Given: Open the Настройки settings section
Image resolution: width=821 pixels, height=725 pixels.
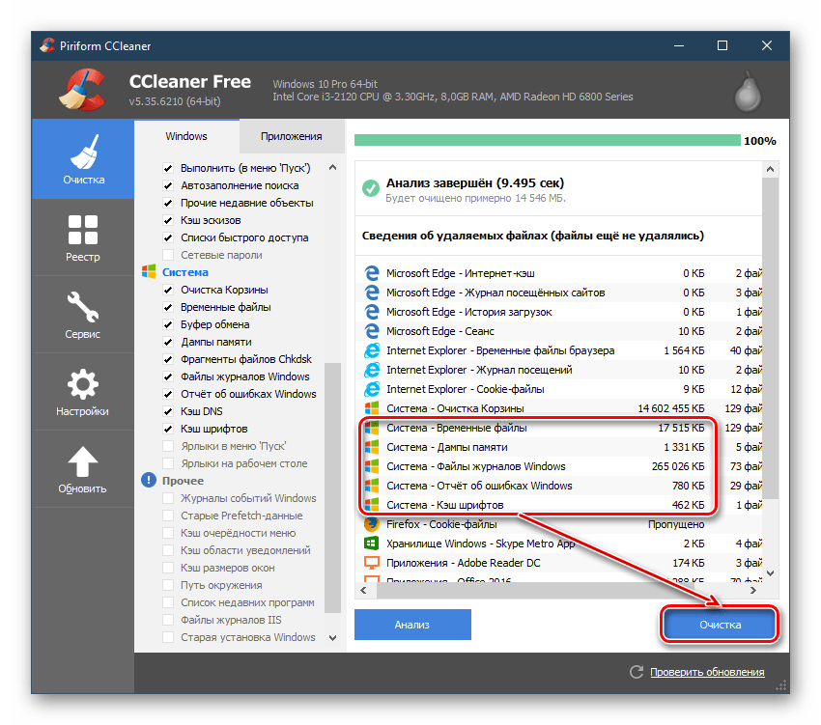Looking at the screenshot, I should (83, 393).
